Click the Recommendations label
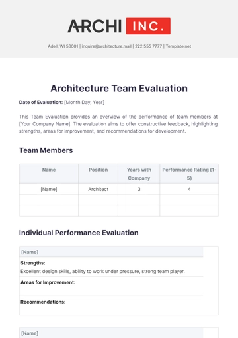 43,302
